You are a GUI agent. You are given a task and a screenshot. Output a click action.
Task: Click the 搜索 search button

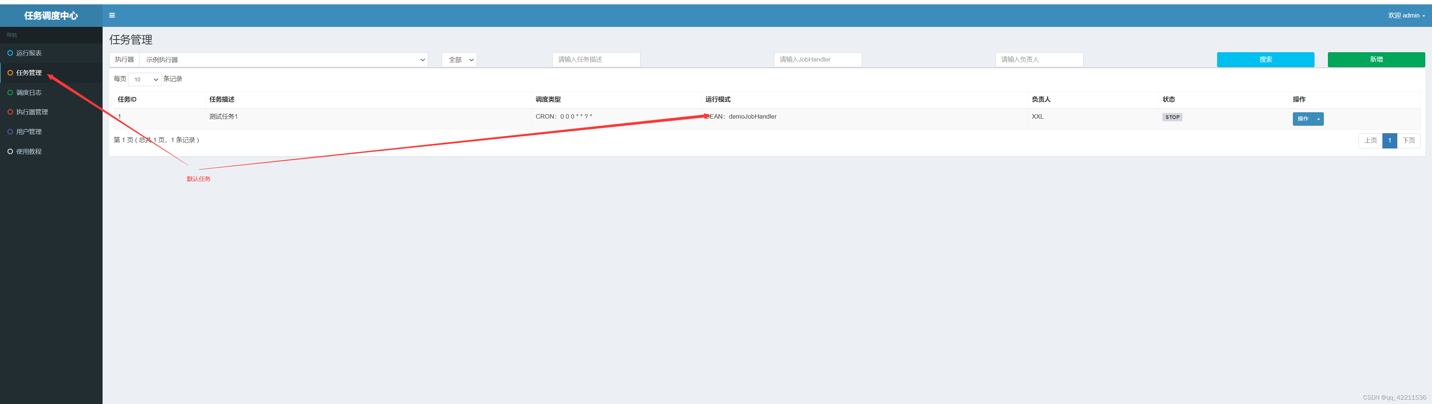pos(1265,59)
